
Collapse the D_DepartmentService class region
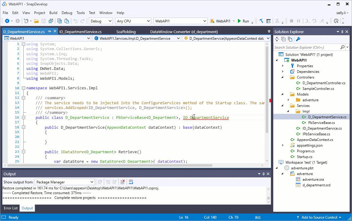pyautogui.click(x=23, y=117)
